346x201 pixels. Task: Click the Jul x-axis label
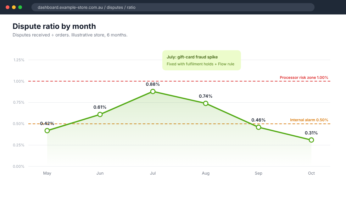153,173
